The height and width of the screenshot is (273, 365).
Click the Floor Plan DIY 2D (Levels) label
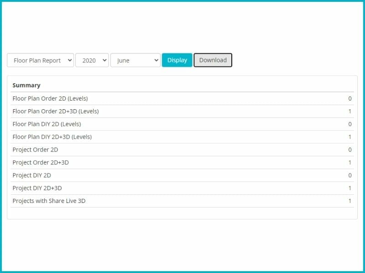tap(47, 124)
